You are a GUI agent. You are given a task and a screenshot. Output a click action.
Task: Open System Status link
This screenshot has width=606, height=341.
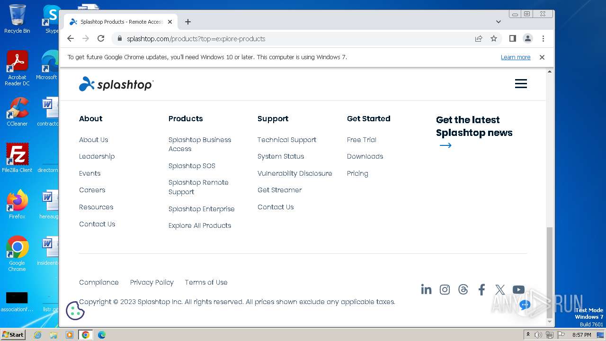(281, 156)
